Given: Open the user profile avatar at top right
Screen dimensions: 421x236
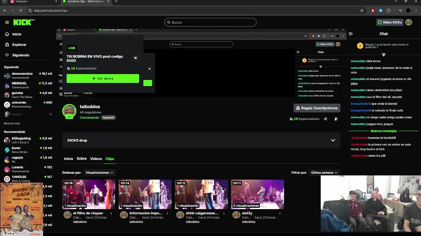Looking at the screenshot, I should [409, 22].
